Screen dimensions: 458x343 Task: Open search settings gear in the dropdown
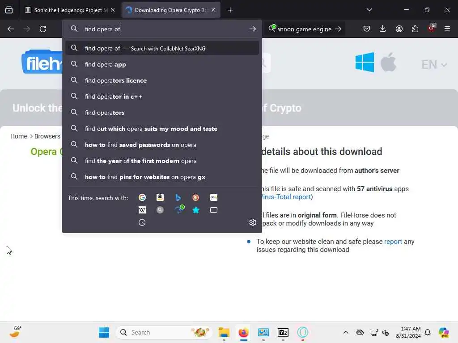[253, 222]
